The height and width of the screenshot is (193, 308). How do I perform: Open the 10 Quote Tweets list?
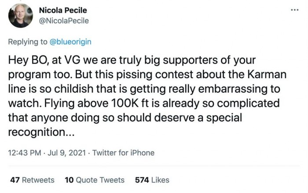[95, 180]
